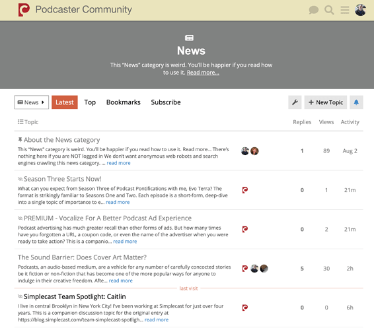Viewport: 374px width, 330px height.
Task: Click unlisted icon beside PREMIUM - Vocalize topic
Action: [20, 218]
